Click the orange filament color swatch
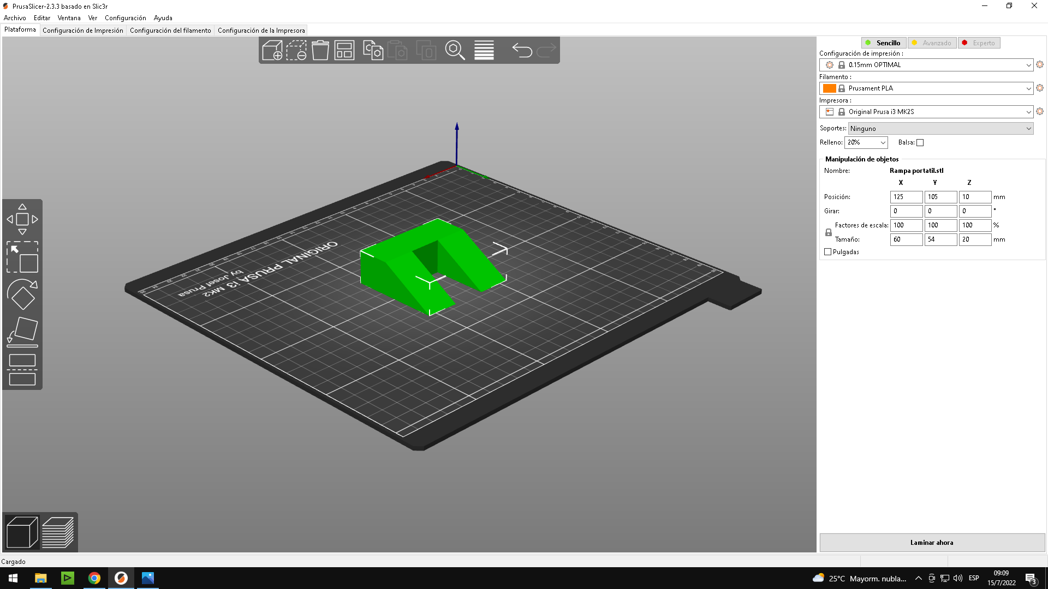The height and width of the screenshot is (589, 1048). click(830, 88)
